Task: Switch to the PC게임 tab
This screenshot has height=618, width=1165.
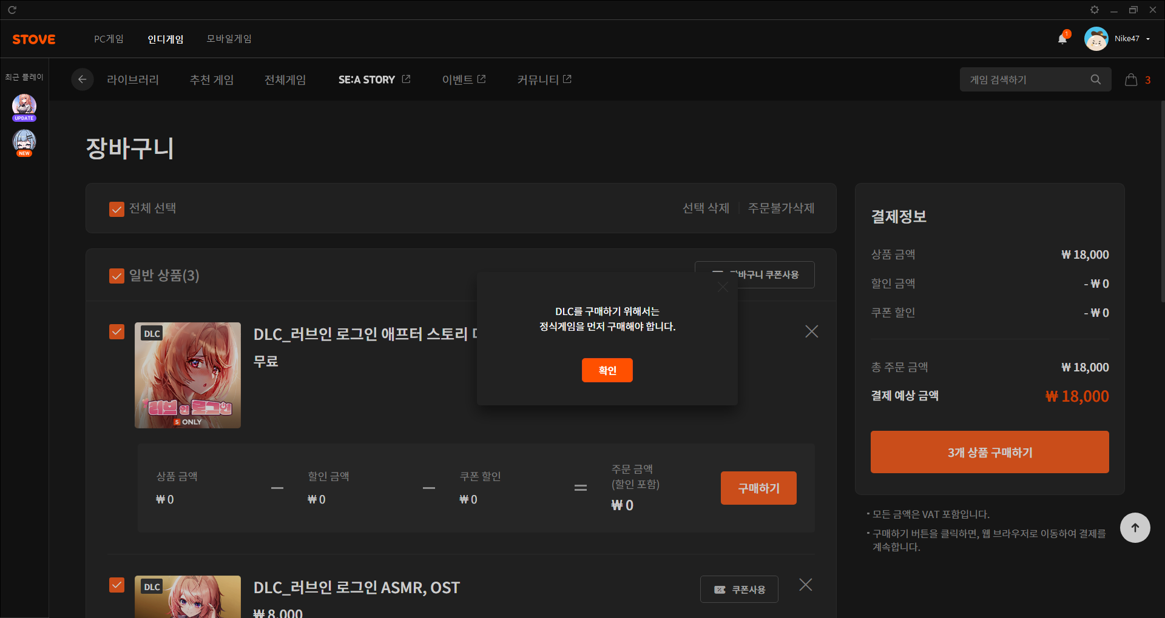Action: point(109,39)
